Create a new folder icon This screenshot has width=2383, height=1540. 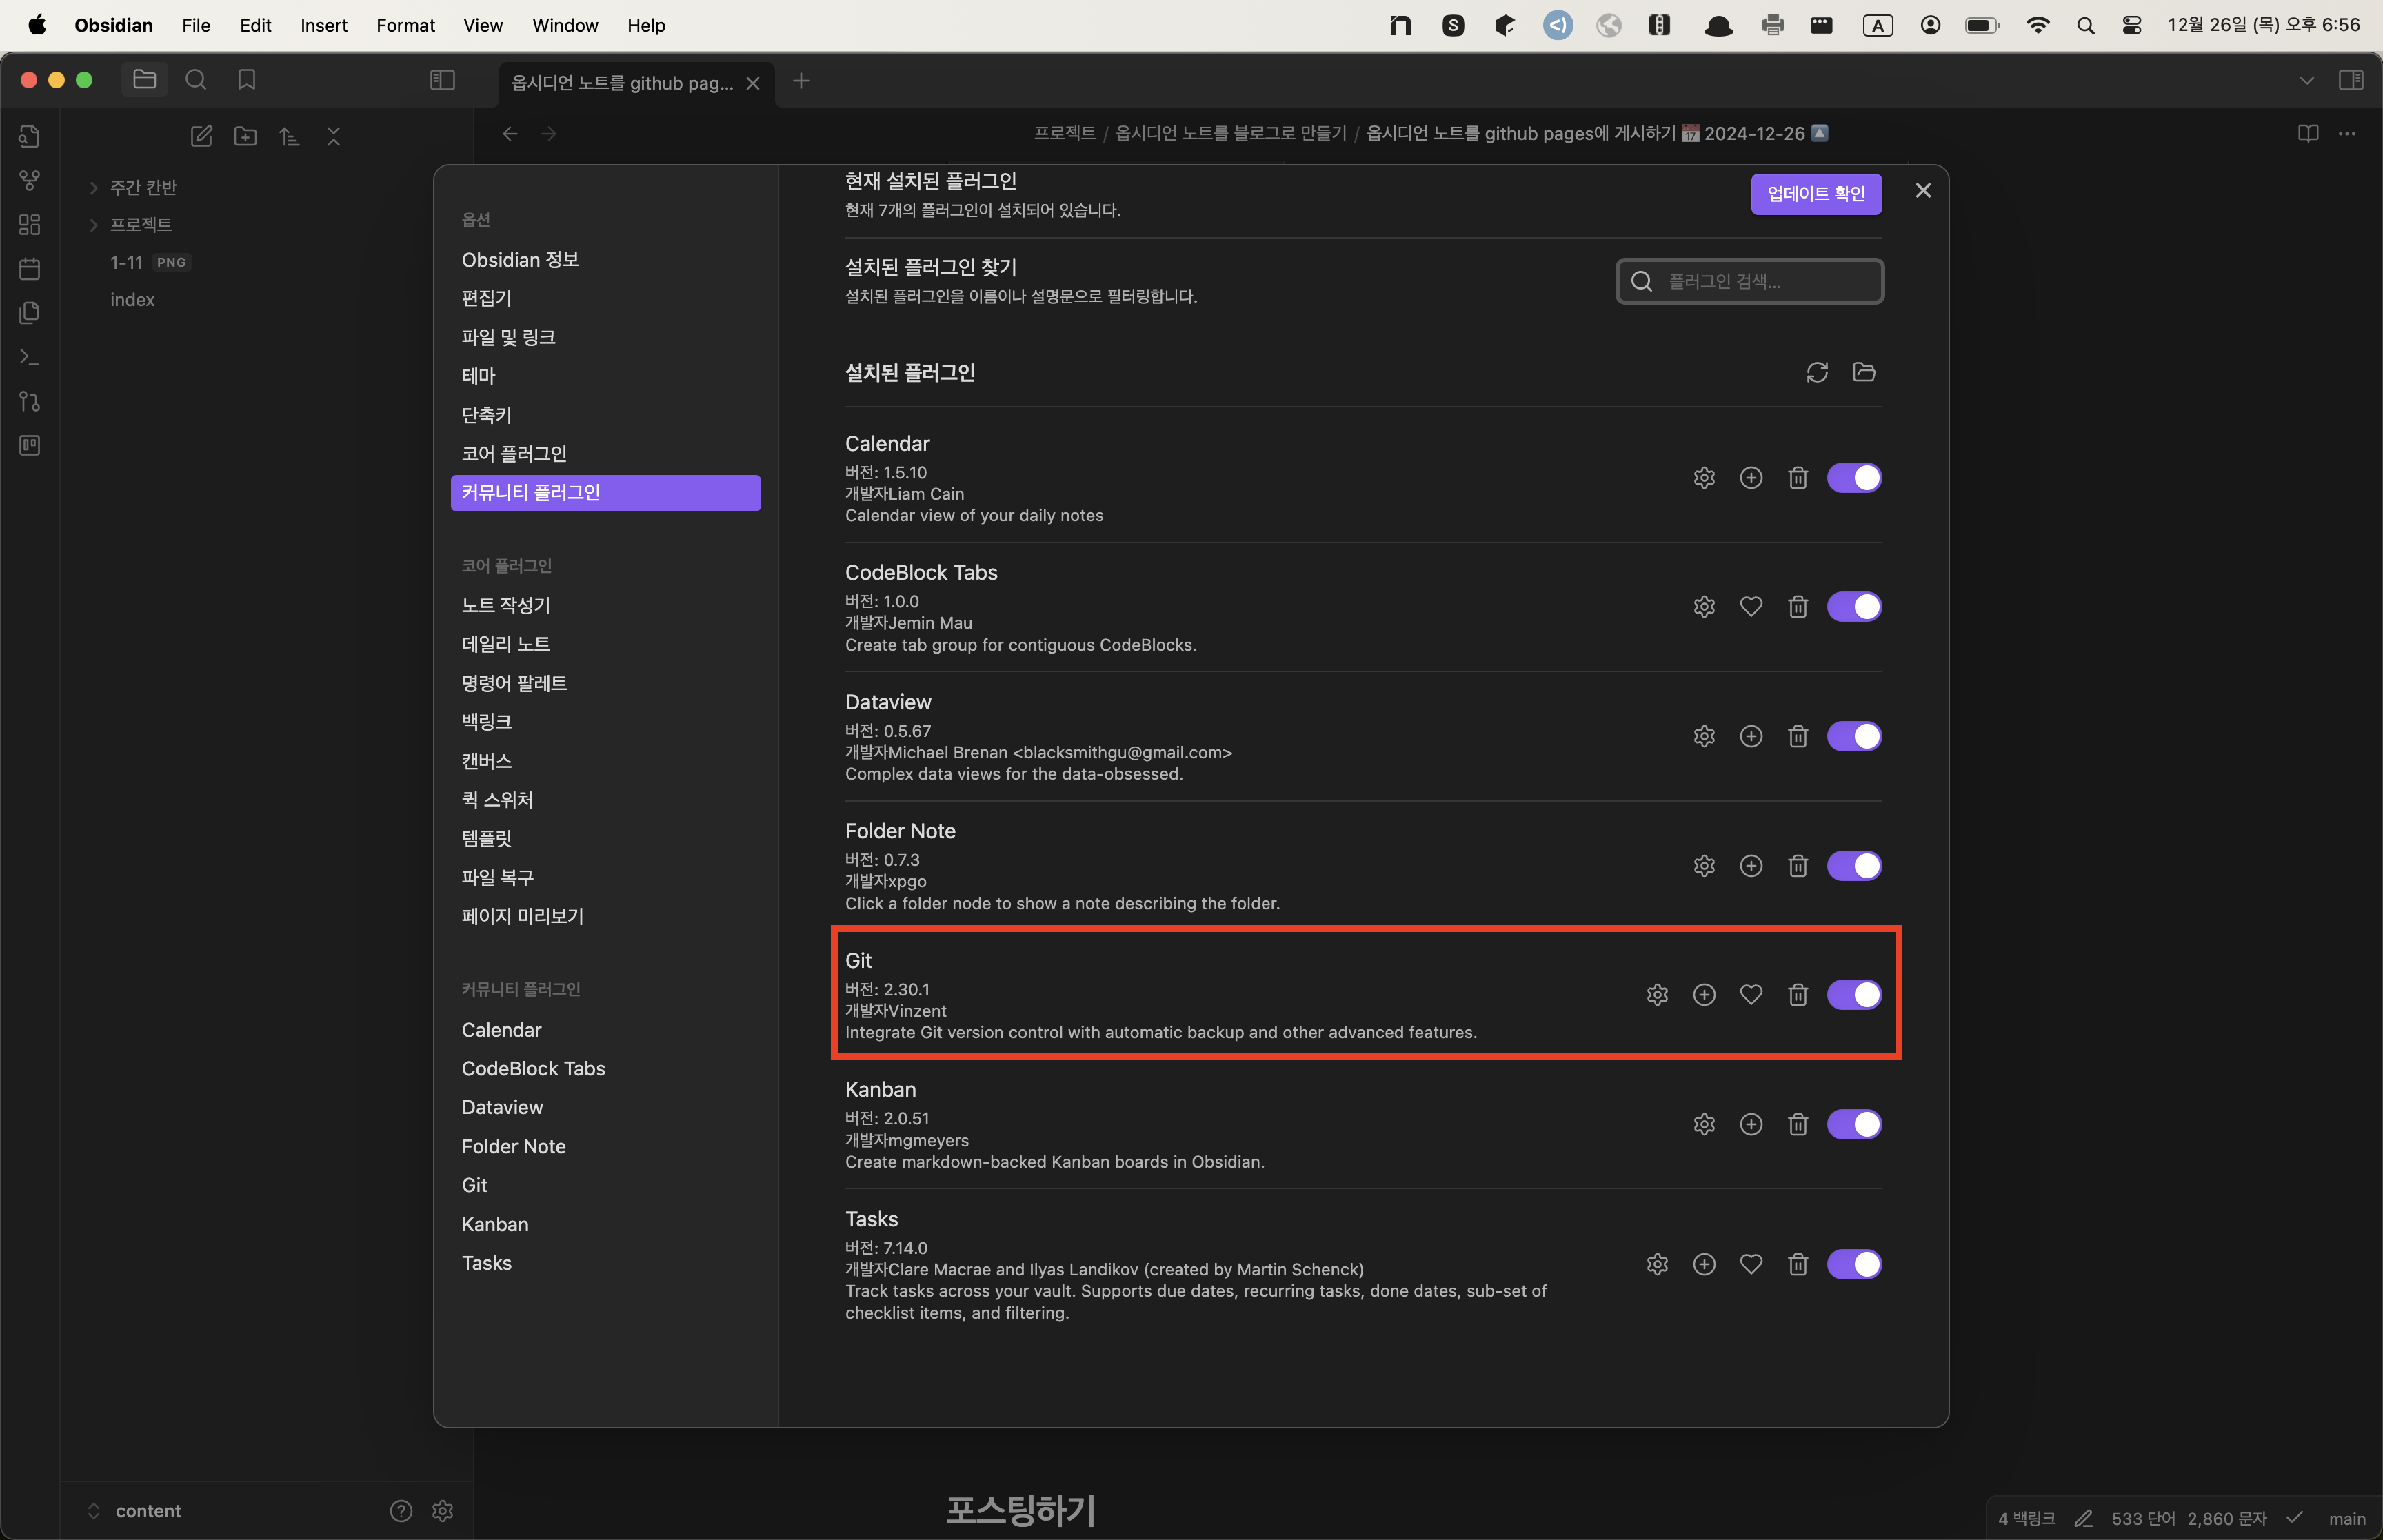coord(245,136)
